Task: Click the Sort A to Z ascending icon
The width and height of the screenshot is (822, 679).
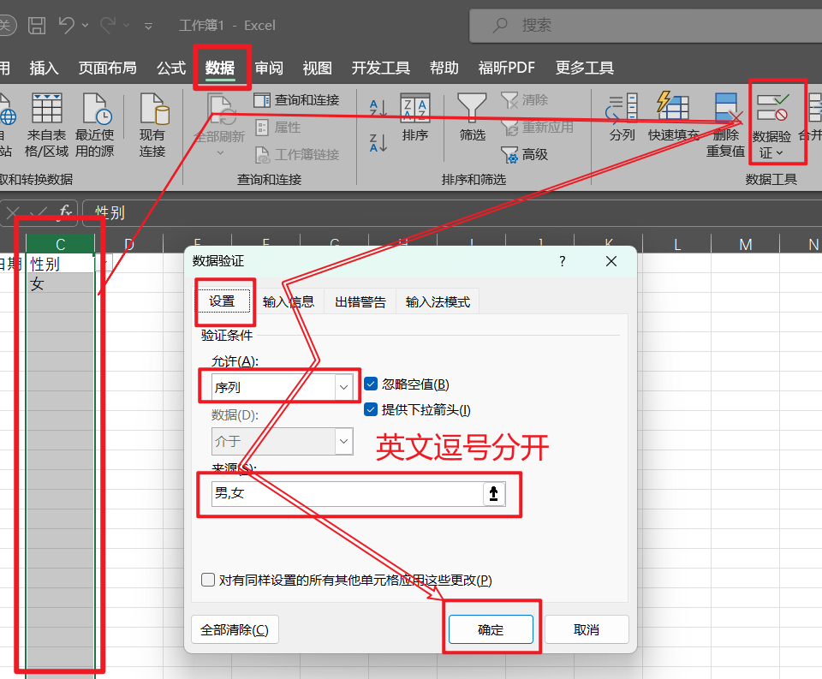Action: (x=378, y=109)
